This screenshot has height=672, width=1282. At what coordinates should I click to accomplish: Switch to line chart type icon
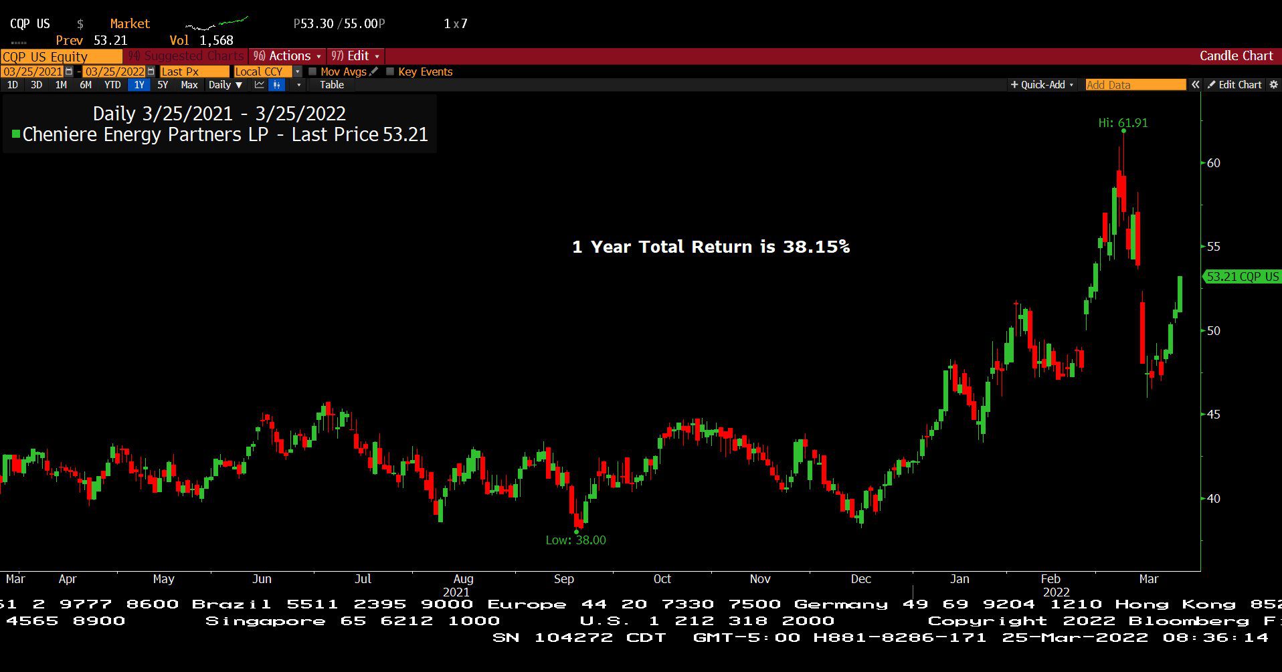click(x=260, y=85)
